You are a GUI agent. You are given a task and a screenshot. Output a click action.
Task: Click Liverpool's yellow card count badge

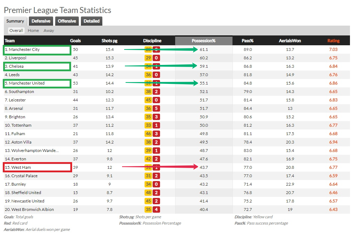pyautogui.click(x=148, y=58)
